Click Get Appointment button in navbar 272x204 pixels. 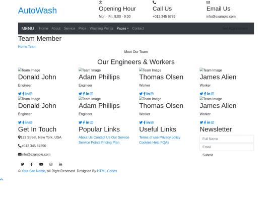pyautogui.click(x=235, y=28)
